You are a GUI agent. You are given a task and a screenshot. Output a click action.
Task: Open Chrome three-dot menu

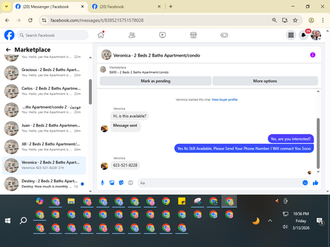pyautogui.click(x=323, y=20)
